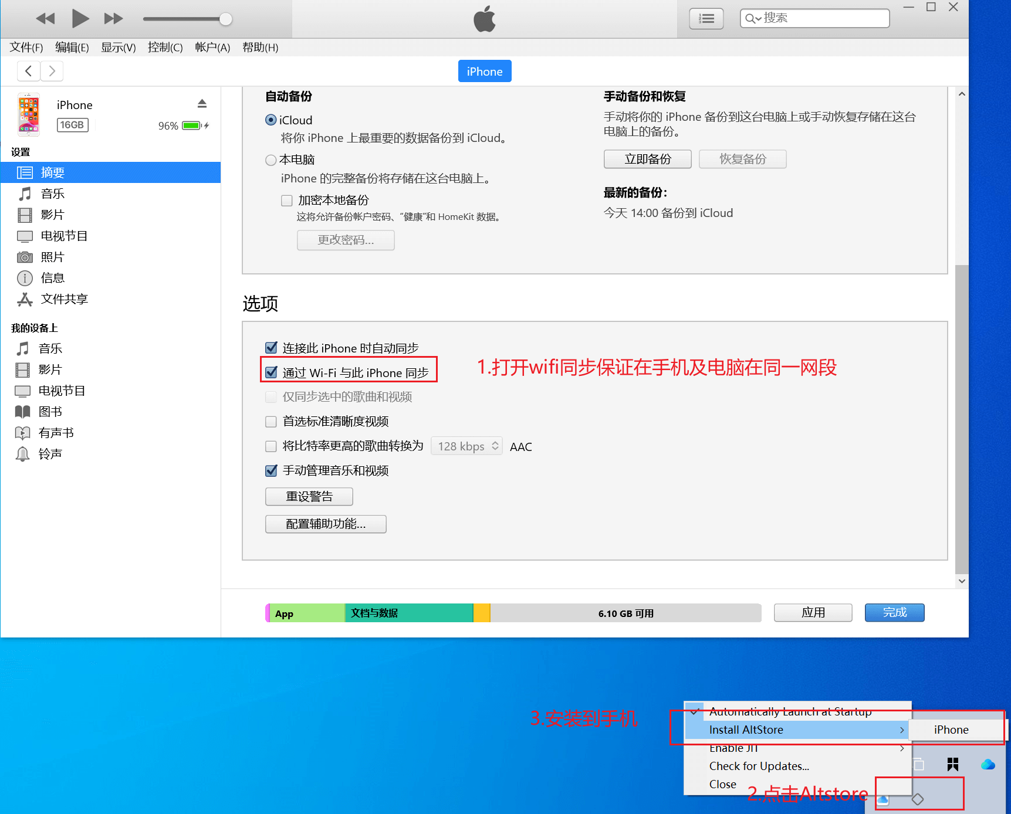The height and width of the screenshot is (814, 1011).
Task: Choose iPhone in the Install AltStore submenu
Action: tap(956, 730)
